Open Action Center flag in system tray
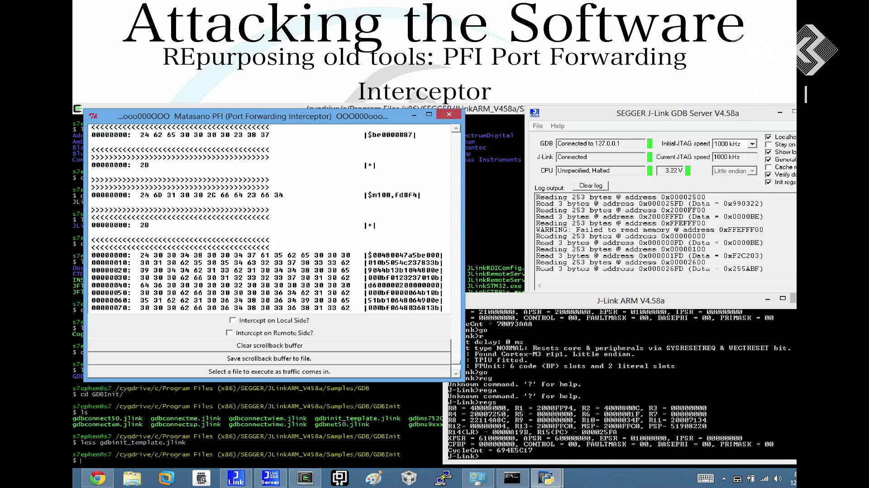 point(737,479)
